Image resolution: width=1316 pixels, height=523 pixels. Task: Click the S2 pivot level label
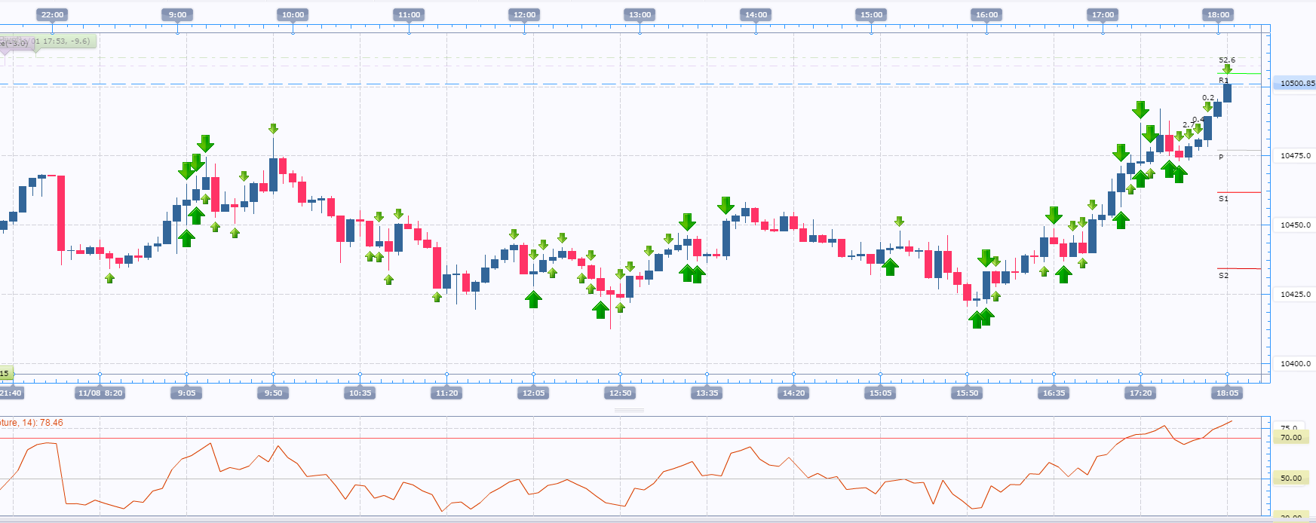[x=1223, y=275]
